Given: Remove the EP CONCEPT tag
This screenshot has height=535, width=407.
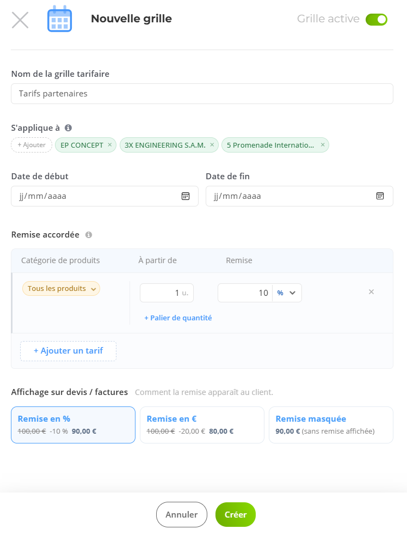Looking at the screenshot, I should 110,145.
